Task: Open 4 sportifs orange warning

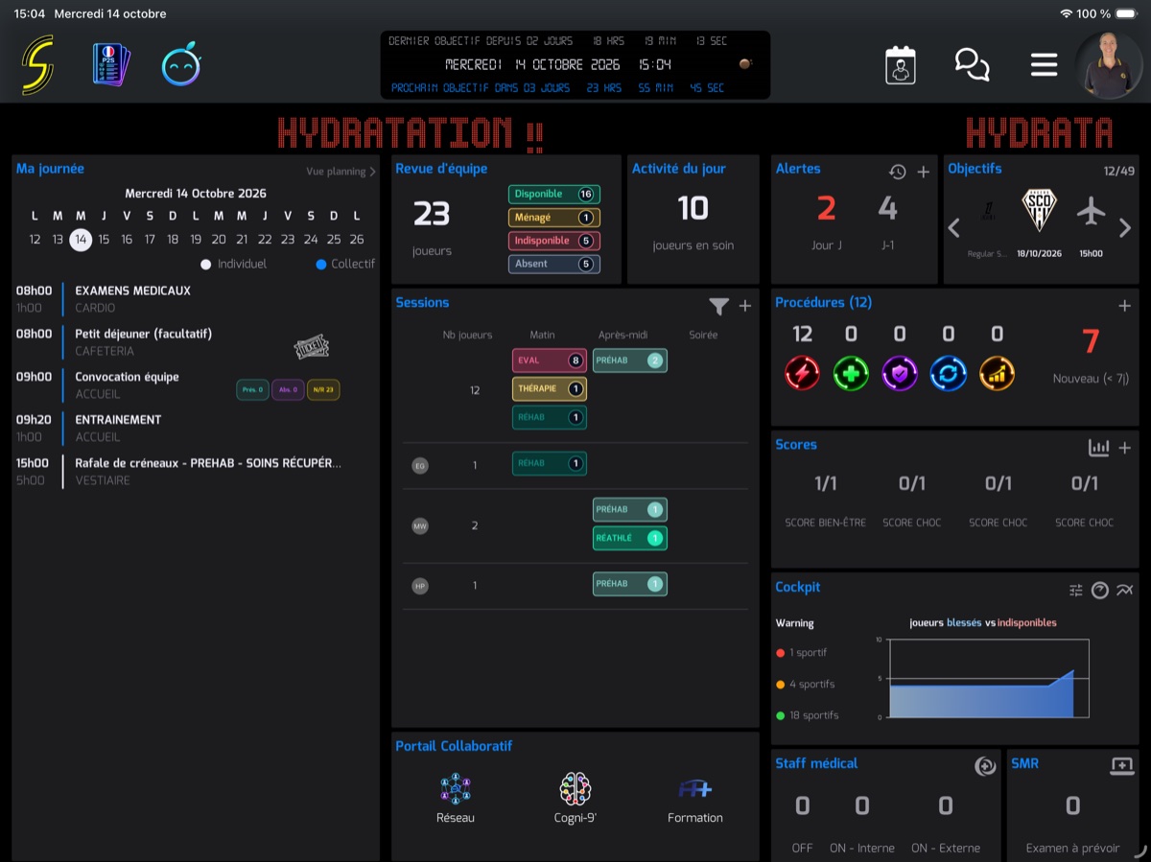Action: pos(806,685)
